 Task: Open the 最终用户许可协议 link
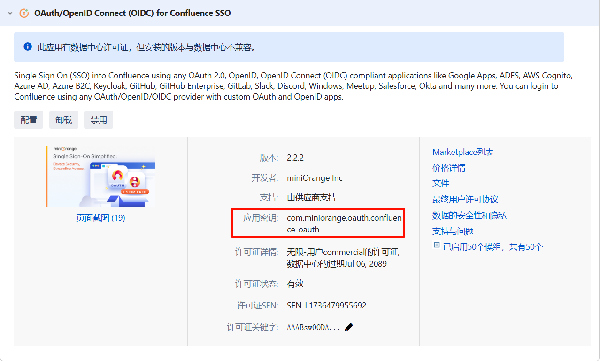click(465, 200)
